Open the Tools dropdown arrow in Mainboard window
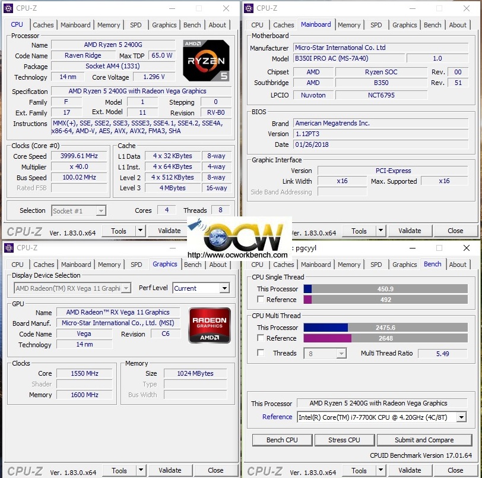 tap(380, 231)
